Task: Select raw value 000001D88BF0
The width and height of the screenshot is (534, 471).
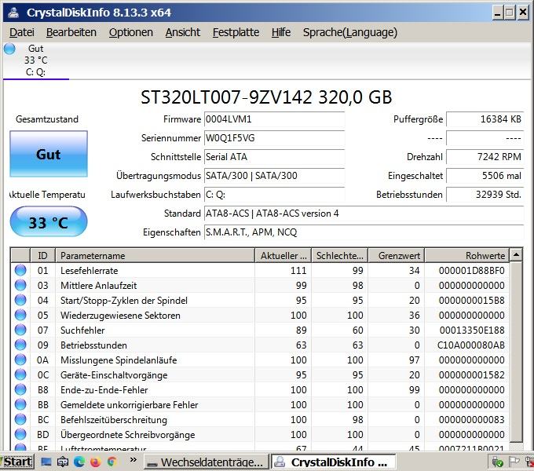Action: (x=472, y=271)
